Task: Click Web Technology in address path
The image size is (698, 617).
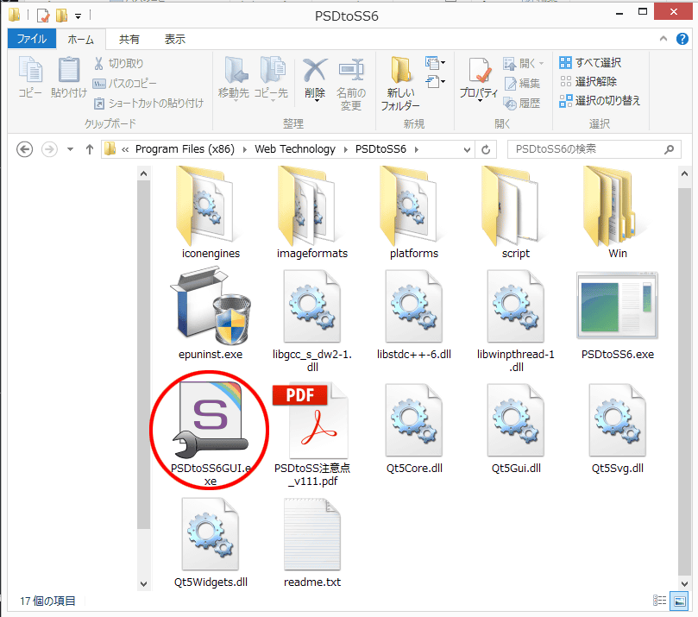Action: coord(295,149)
